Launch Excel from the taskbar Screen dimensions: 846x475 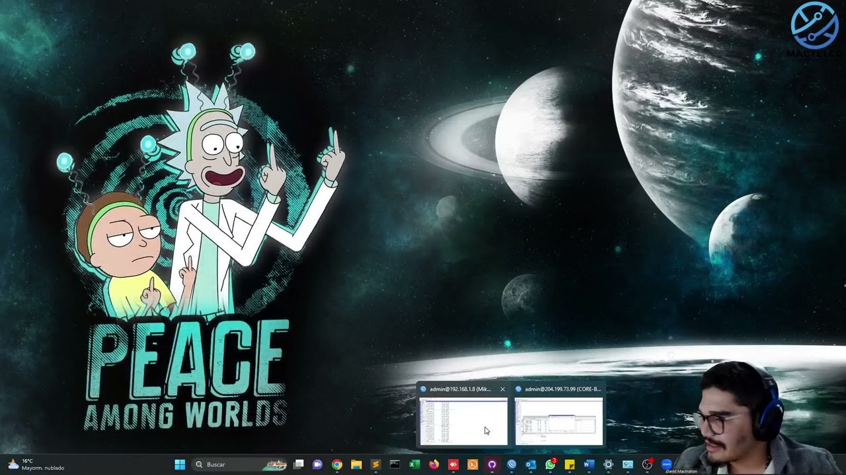pos(414,464)
